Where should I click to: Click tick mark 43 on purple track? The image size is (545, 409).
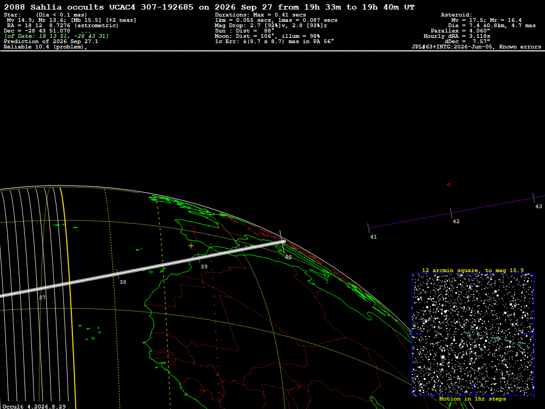pos(533,198)
